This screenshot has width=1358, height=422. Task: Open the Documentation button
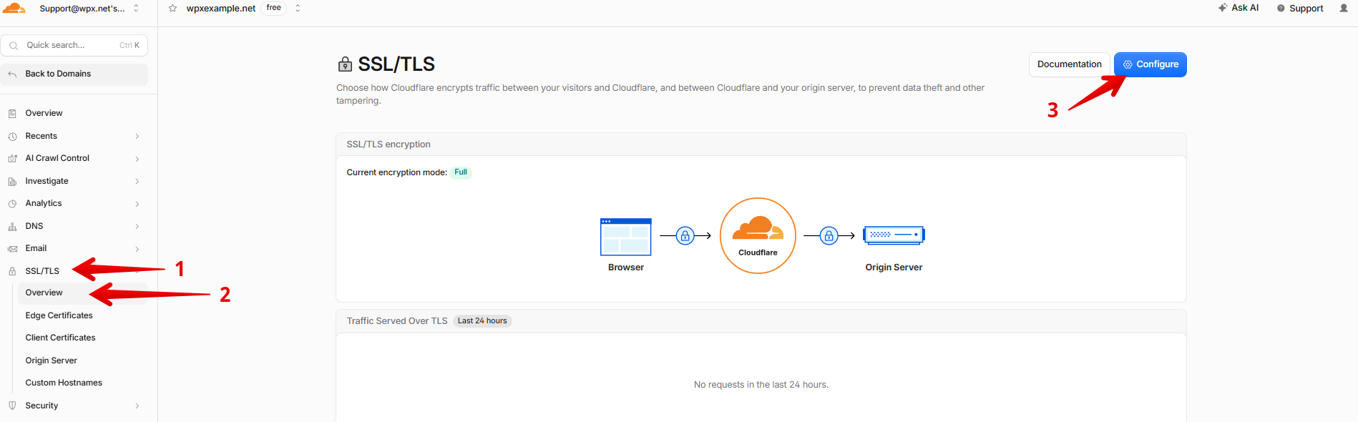pyautogui.click(x=1069, y=64)
